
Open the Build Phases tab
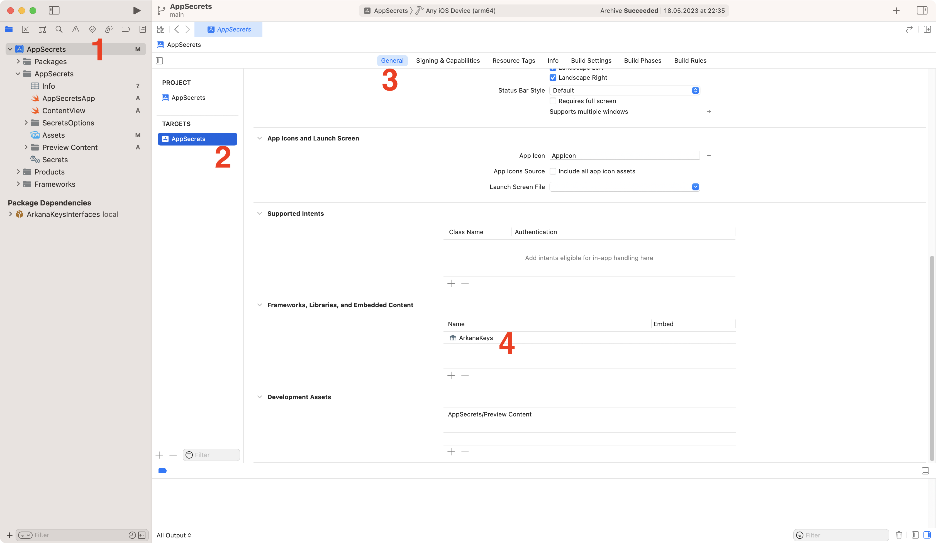pos(643,60)
